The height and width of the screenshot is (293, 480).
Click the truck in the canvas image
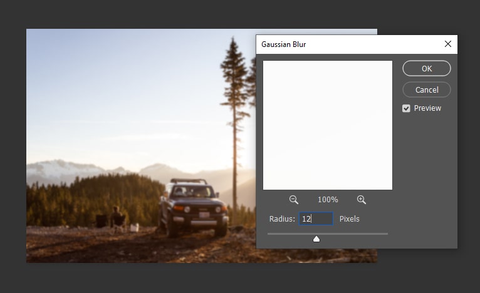pyautogui.click(x=194, y=208)
